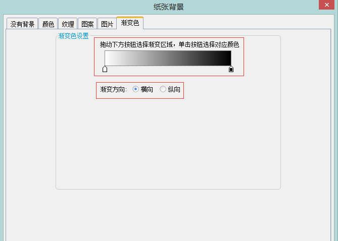Image resolution: width=338 pixels, height=241 pixels.
Task: Click the grayscale gradient preview bar
Action: [x=168, y=58]
